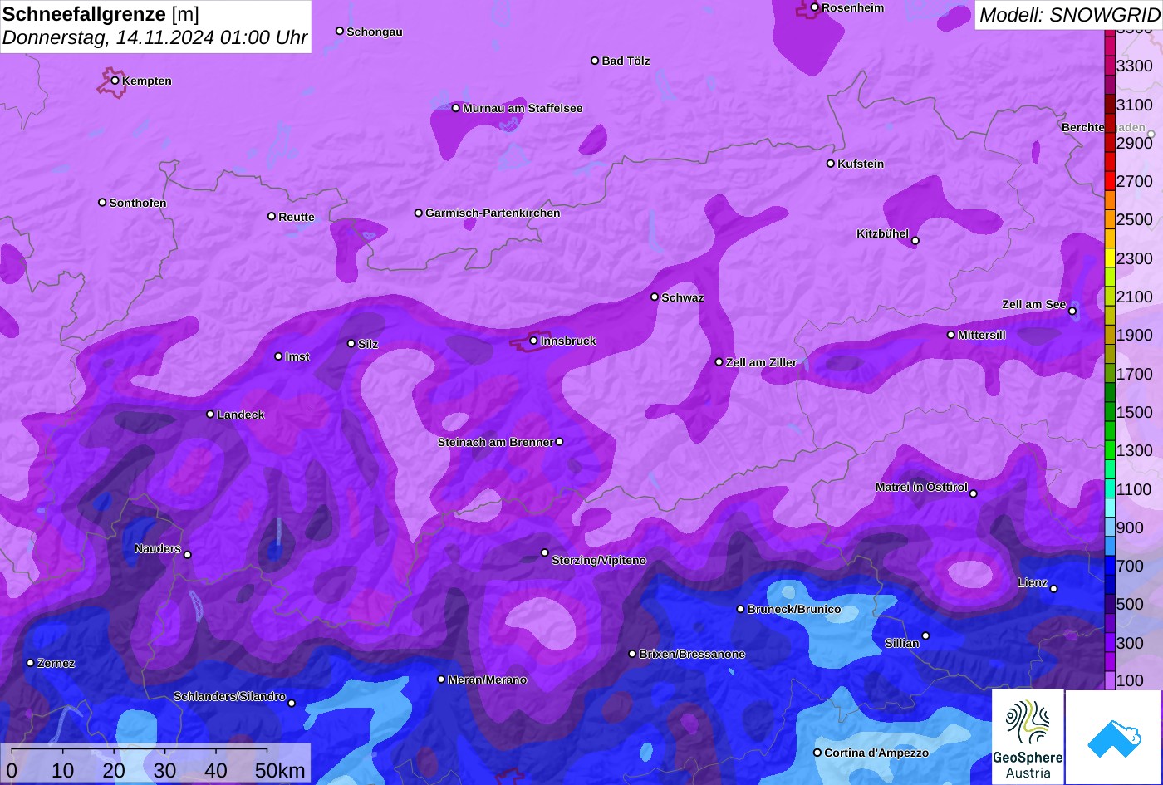This screenshot has height=785, width=1163.
Task: Click the 50km scale bar label
Action: [x=280, y=771]
